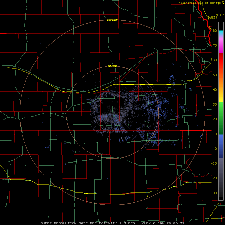
Task: Click the KUEX radar site identifier
Action: 146,223
